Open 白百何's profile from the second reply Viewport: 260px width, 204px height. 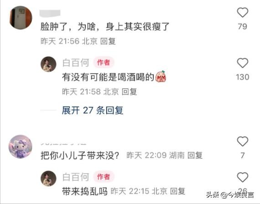coord(76,177)
